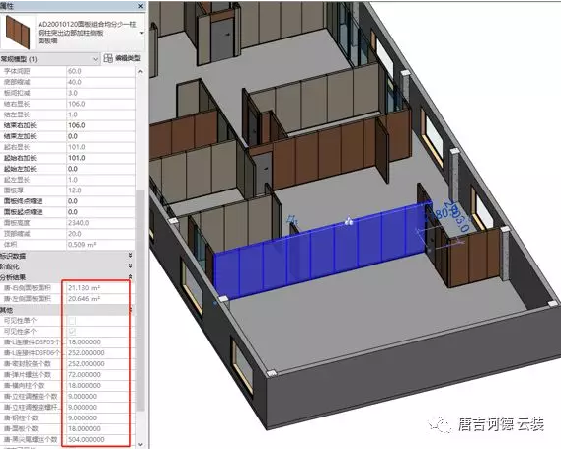The image size is (565, 455).
Task: Select the 12.0 thickness value cell
Action: 102,190
